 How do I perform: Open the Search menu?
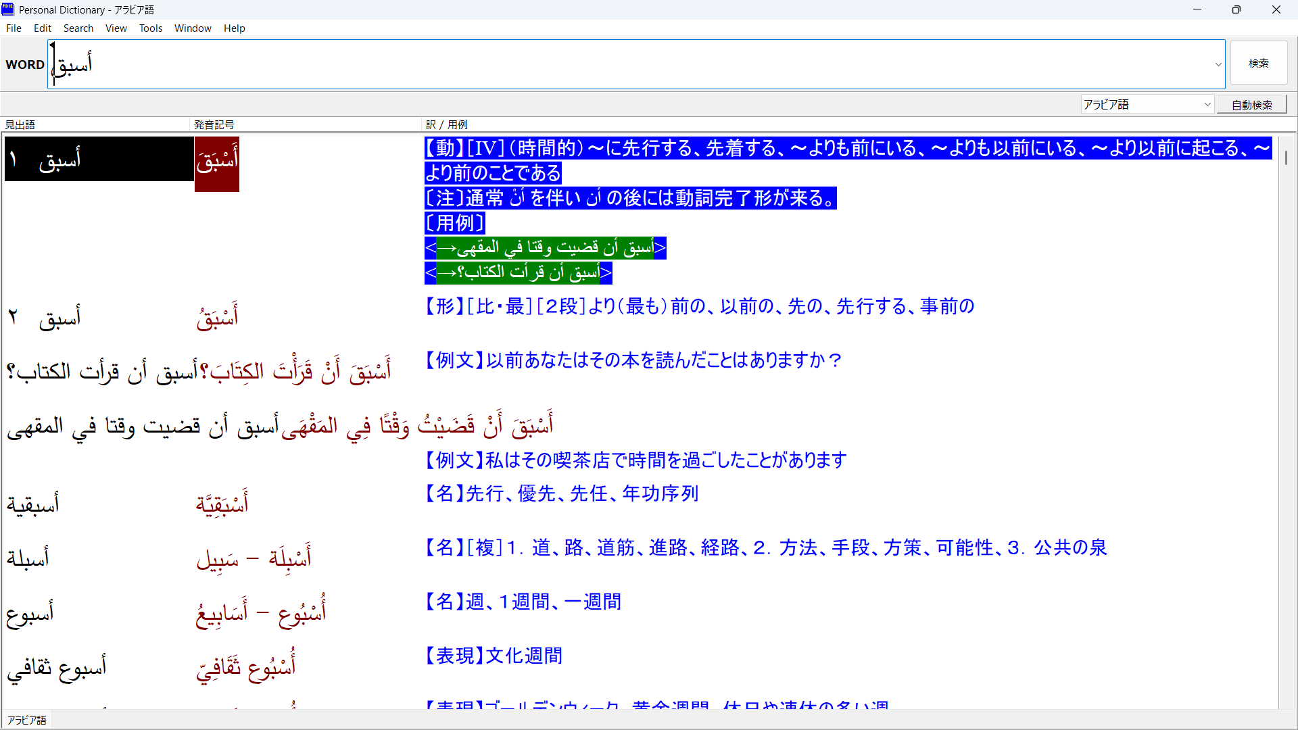point(78,28)
